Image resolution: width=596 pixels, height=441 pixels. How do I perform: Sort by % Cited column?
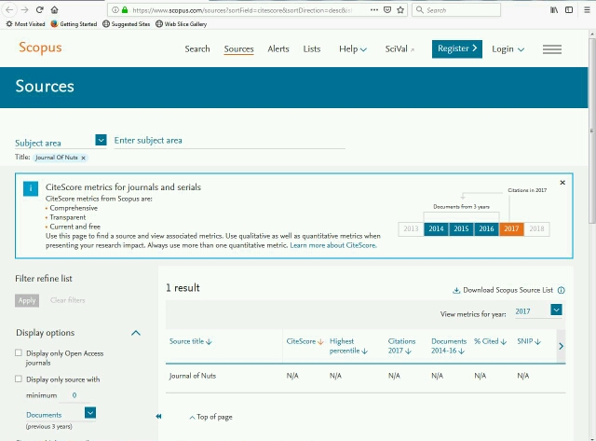(491, 341)
